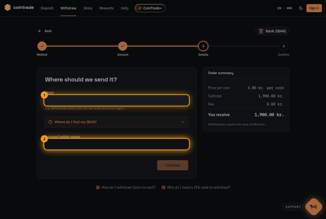Click the cointrade logo icon
Screen dimensions: 326x219
click(x=8, y=8)
